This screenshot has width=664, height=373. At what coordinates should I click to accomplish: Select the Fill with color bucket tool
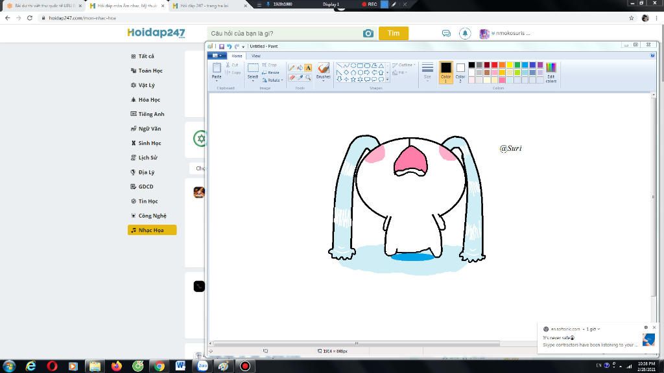point(300,67)
